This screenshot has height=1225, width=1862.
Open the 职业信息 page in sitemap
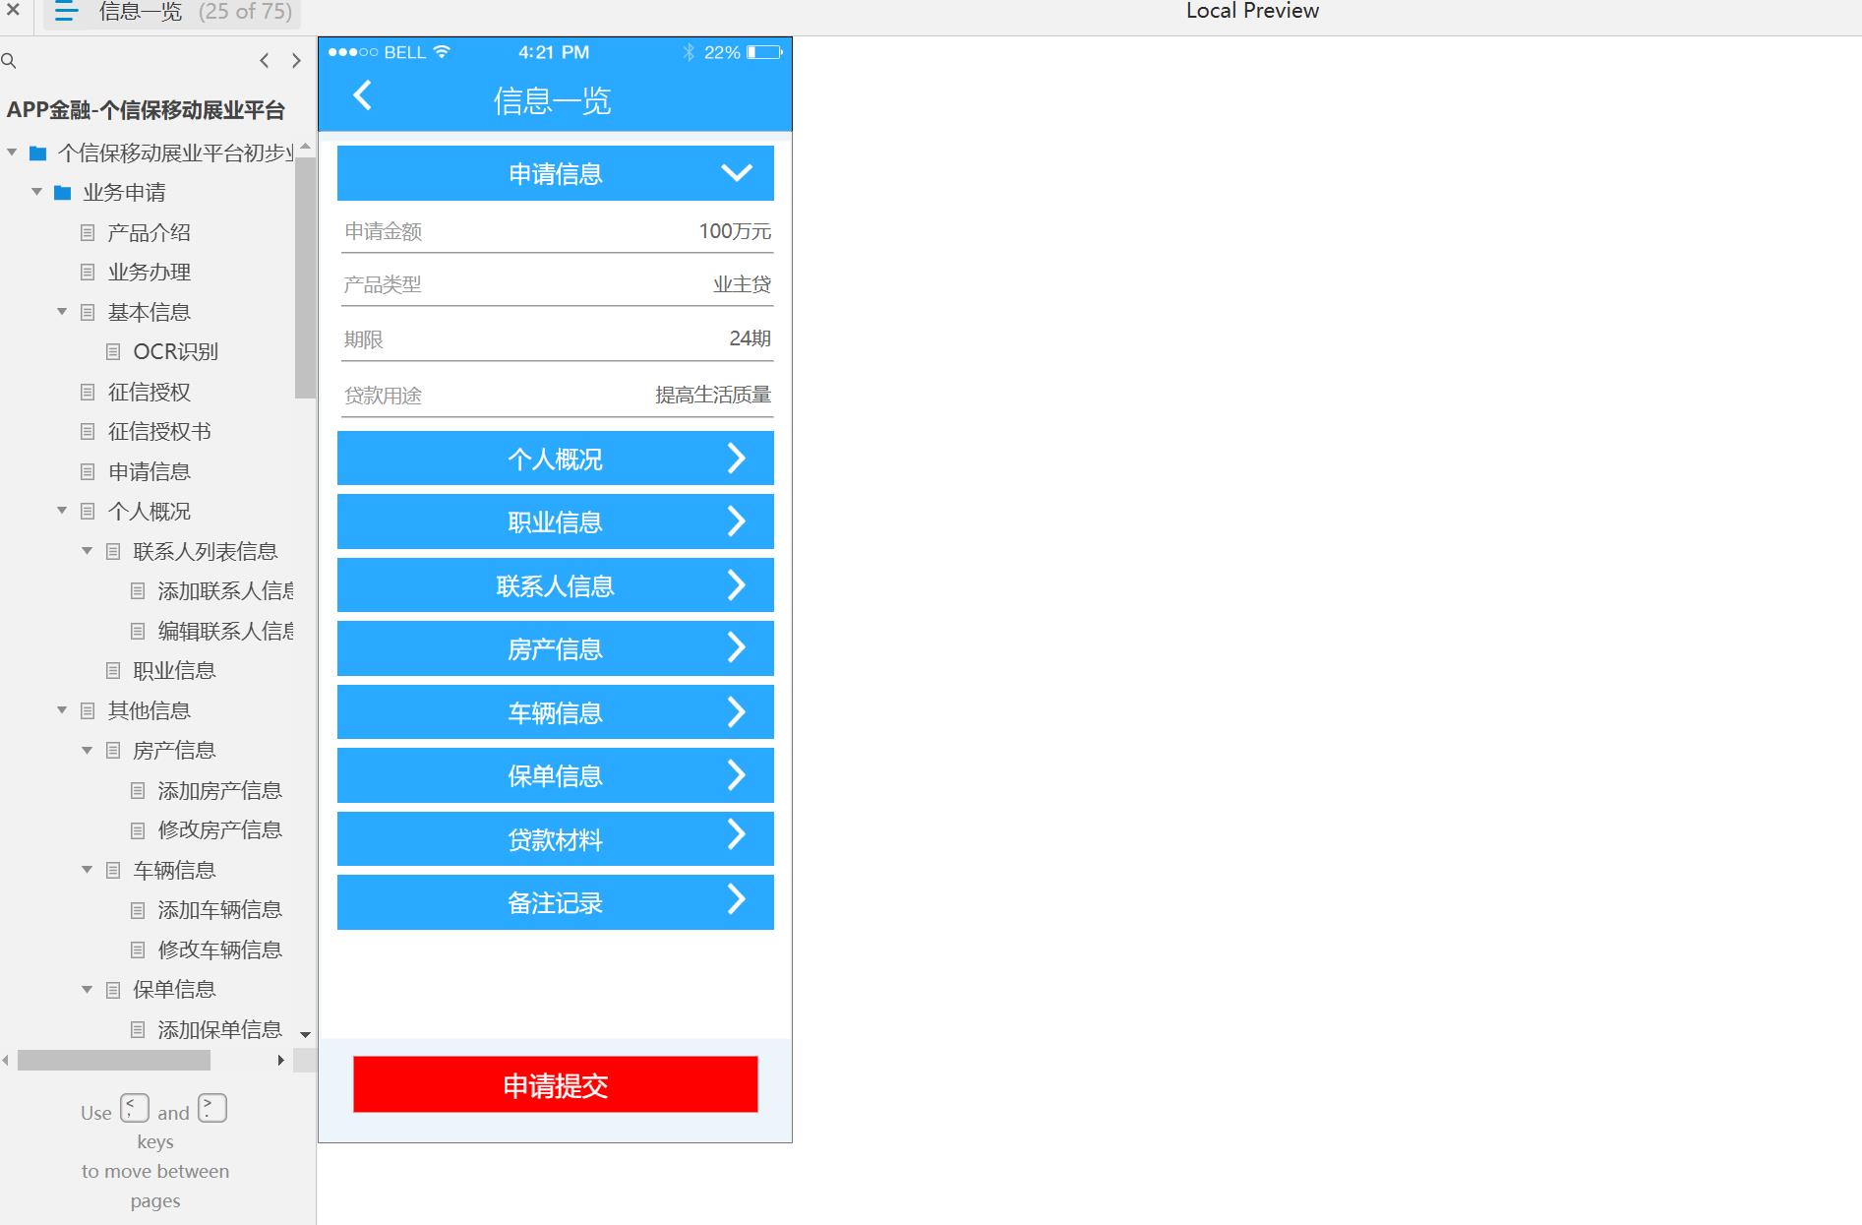coord(174,671)
